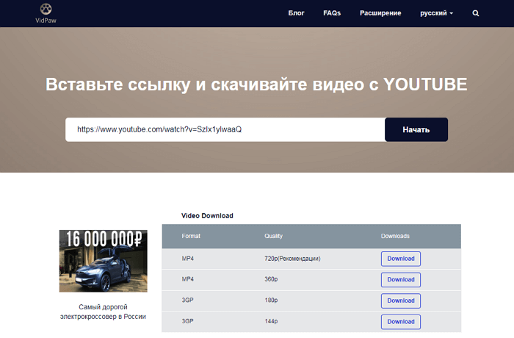Click the YouTube URL input field
This screenshot has height=338, width=514.
[225, 129]
